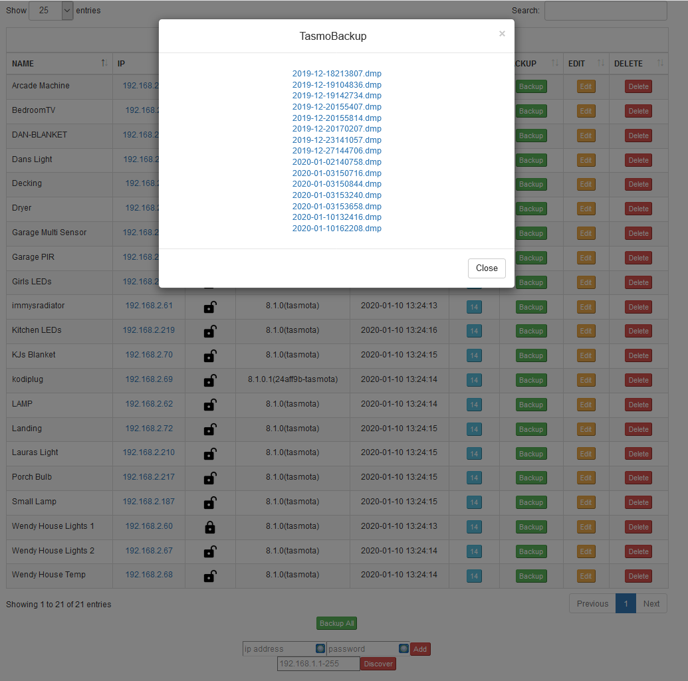
Task: Open IP link 192.168.2.219
Action: [149, 330]
